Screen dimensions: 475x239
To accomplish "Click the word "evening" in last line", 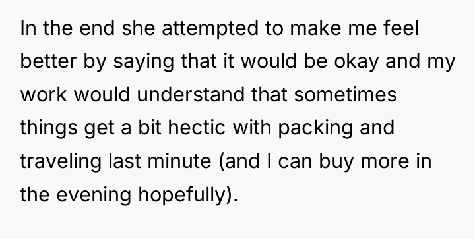I will pyautogui.click(x=94, y=195).
